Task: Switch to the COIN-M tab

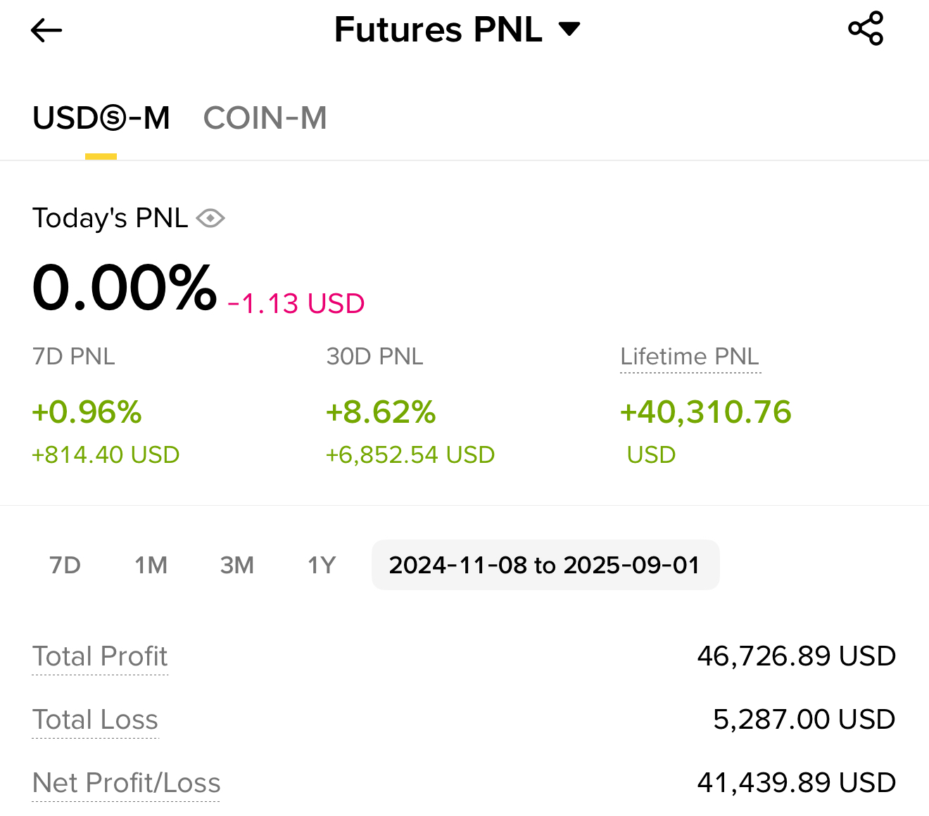Action: [265, 118]
